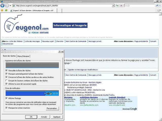Expand the address bar URL dropdown
This screenshot has width=162, height=121.
tap(113, 6)
